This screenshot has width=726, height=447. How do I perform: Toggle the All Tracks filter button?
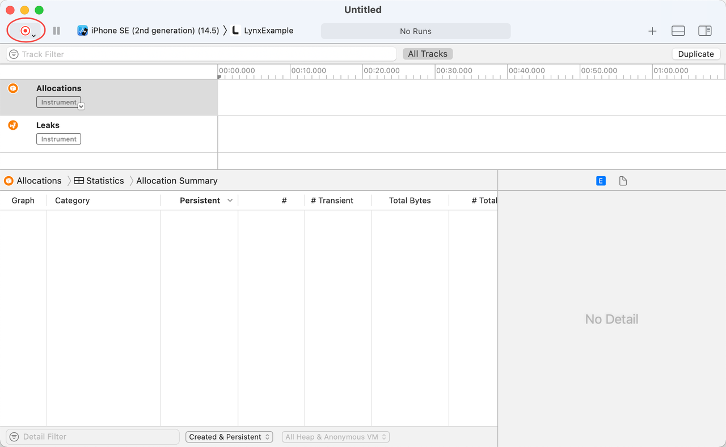click(428, 54)
